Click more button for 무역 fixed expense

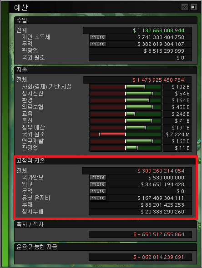coord(98,191)
